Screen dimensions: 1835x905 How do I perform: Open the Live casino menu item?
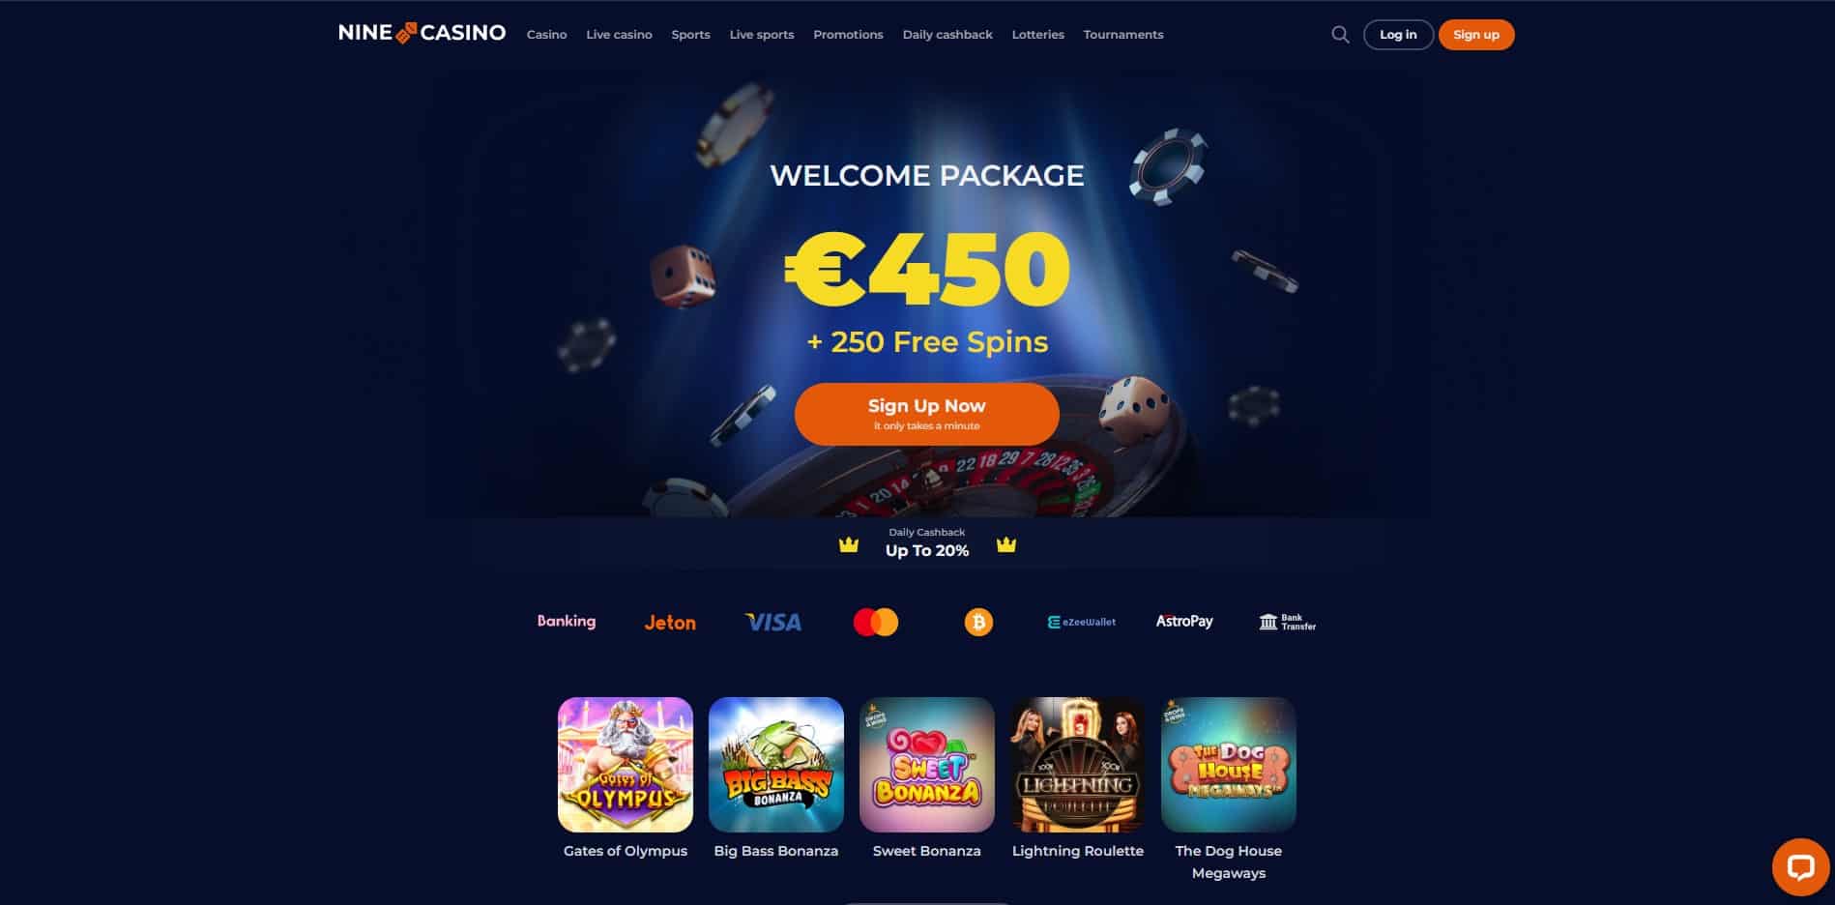click(x=619, y=35)
